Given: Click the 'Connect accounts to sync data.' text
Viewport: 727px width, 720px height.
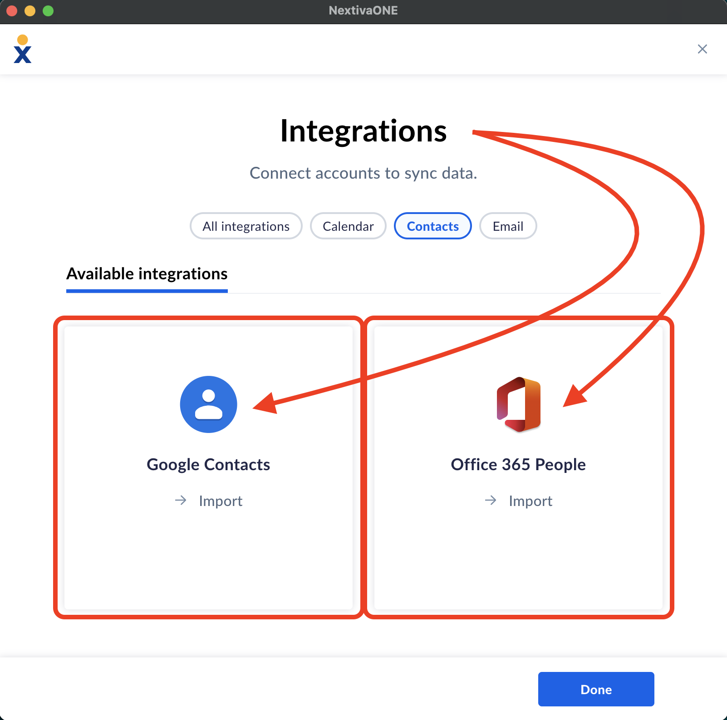Looking at the screenshot, I should pyautogui.click(x=363, y=173).
